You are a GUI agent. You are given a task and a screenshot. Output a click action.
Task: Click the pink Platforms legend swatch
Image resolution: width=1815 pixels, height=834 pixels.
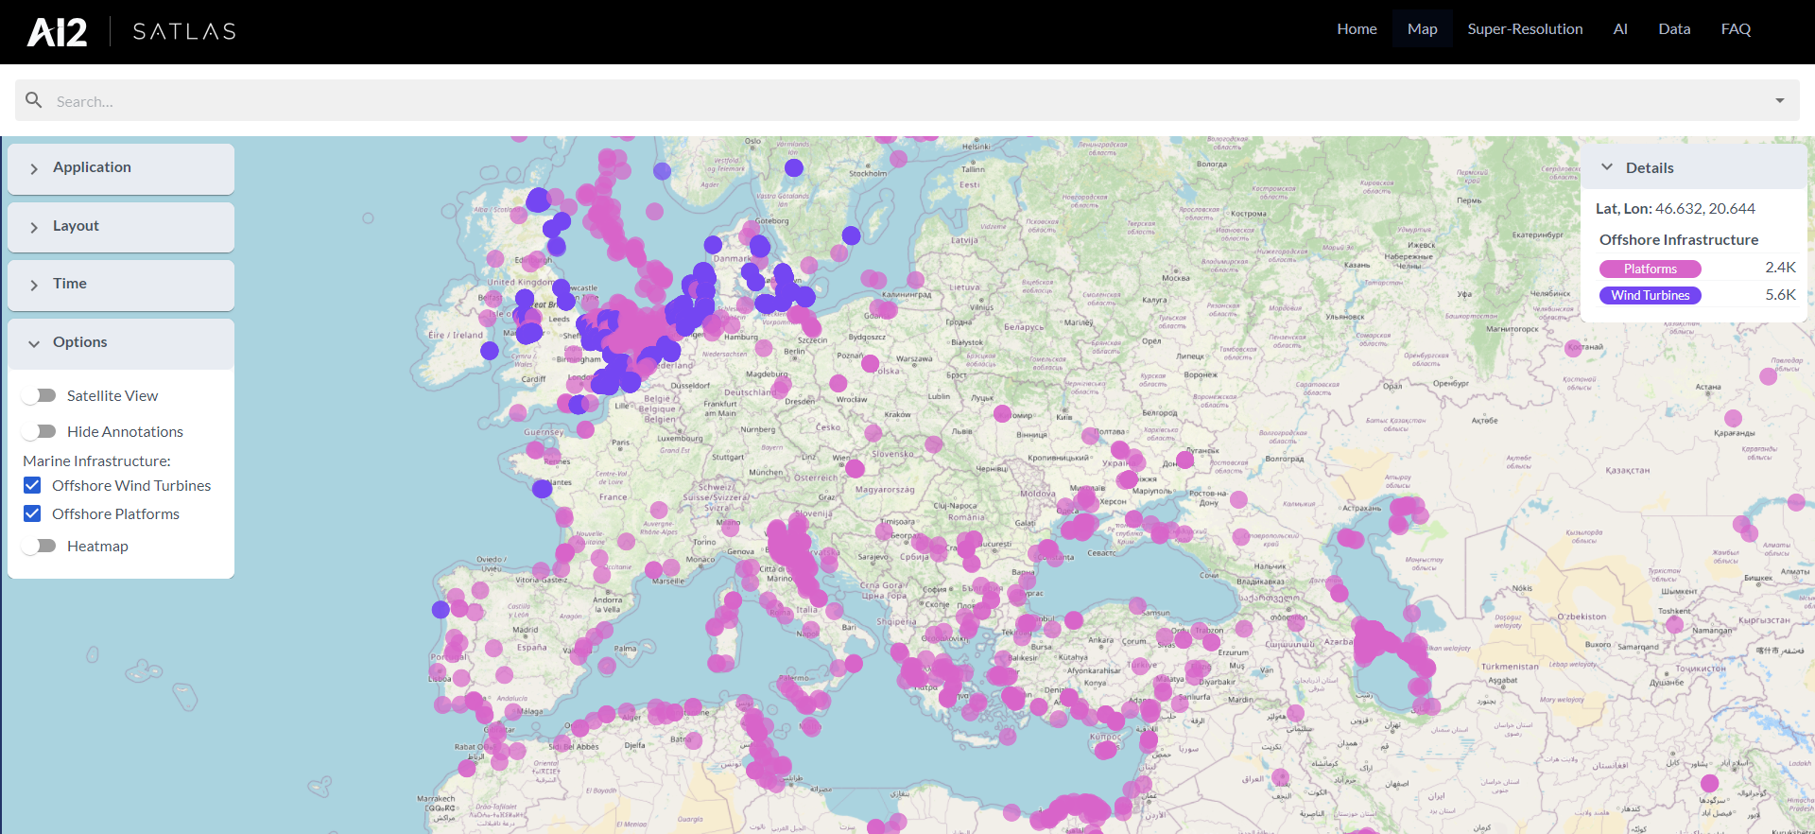[1650, 269]
